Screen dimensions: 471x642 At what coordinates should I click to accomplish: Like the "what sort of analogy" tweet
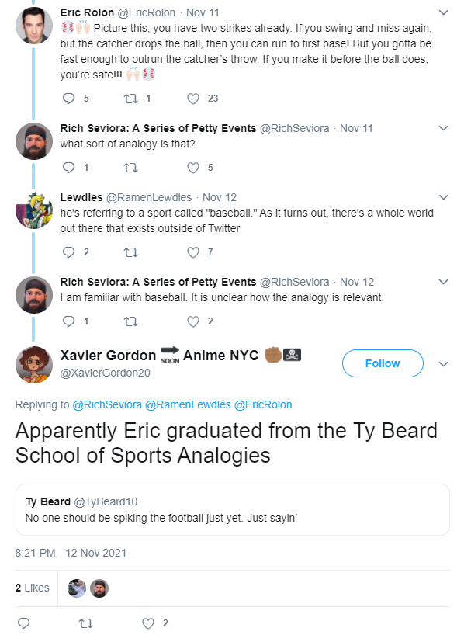point(194,167)
